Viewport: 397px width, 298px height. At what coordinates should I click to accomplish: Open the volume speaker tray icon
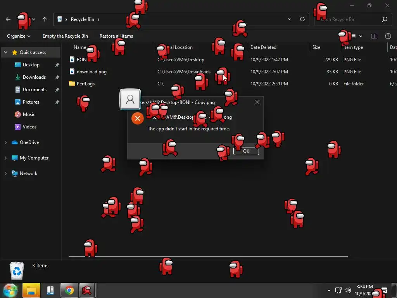coord(348,290)
